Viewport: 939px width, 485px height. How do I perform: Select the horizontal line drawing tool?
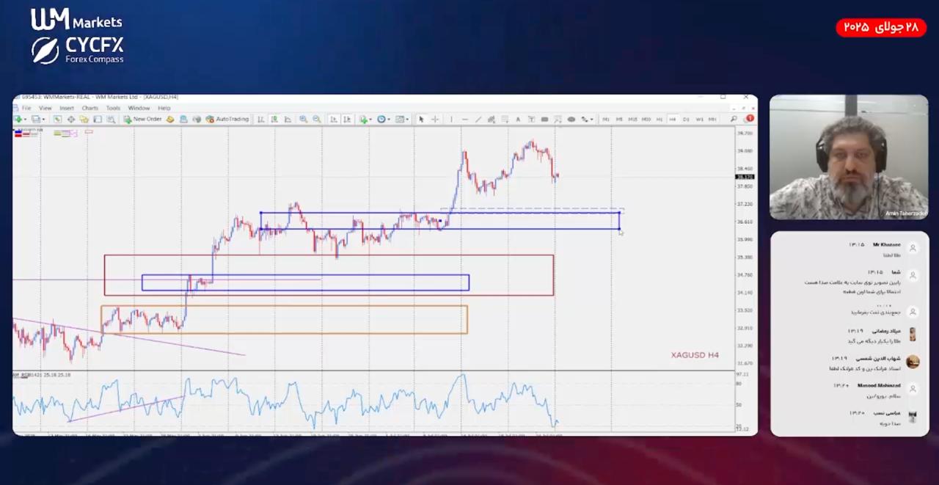click(x=464, y=119)
